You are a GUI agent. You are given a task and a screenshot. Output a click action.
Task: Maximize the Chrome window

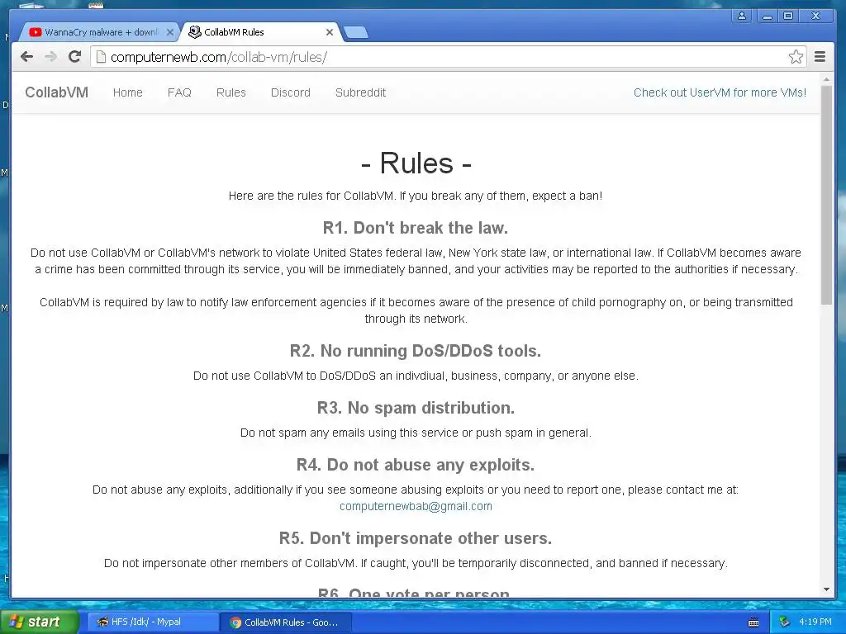[788, 16]
